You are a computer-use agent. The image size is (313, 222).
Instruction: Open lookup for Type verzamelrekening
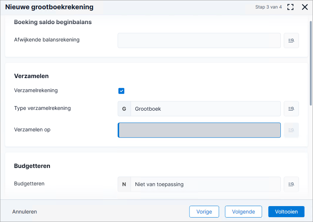pos(291,109)
